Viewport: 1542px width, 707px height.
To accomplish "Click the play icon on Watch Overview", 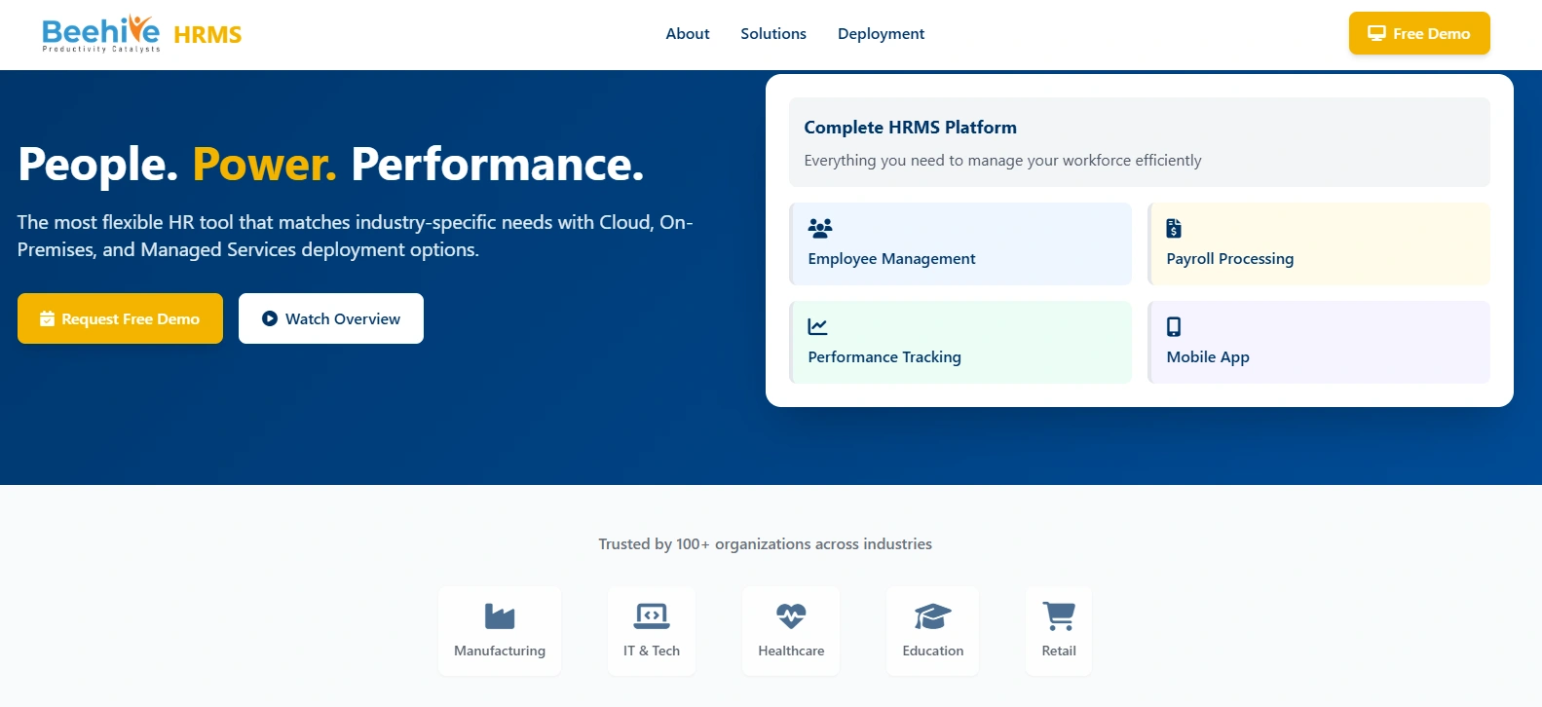I will click(x=270, y=318).
